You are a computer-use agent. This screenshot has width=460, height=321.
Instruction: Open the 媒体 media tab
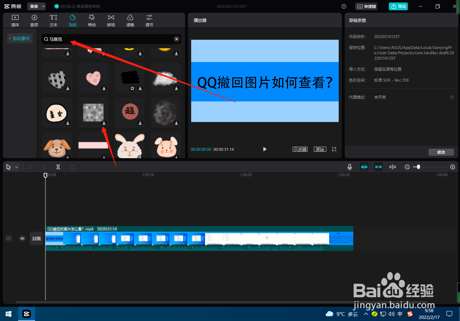coord(15,21)
